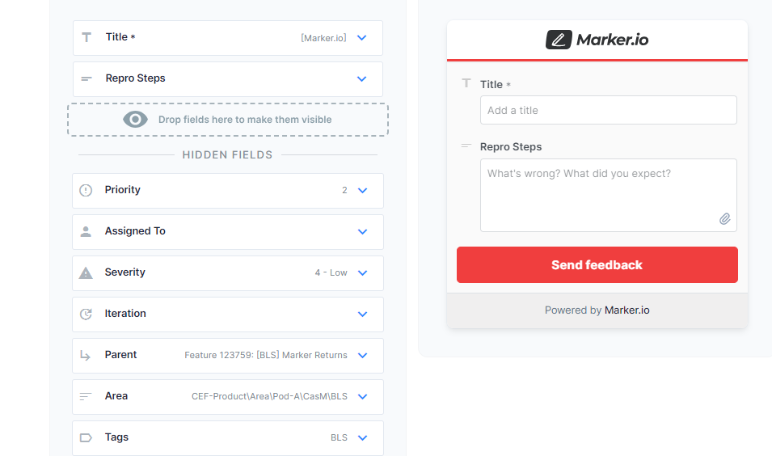Image resolution: width=772 pixels, height=456 pixels.
Task: Open the Severity field options
Action: tap(362, 272)
